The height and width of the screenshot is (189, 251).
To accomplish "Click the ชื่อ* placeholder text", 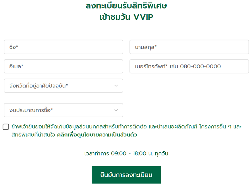I will click(x=13, y=47).
